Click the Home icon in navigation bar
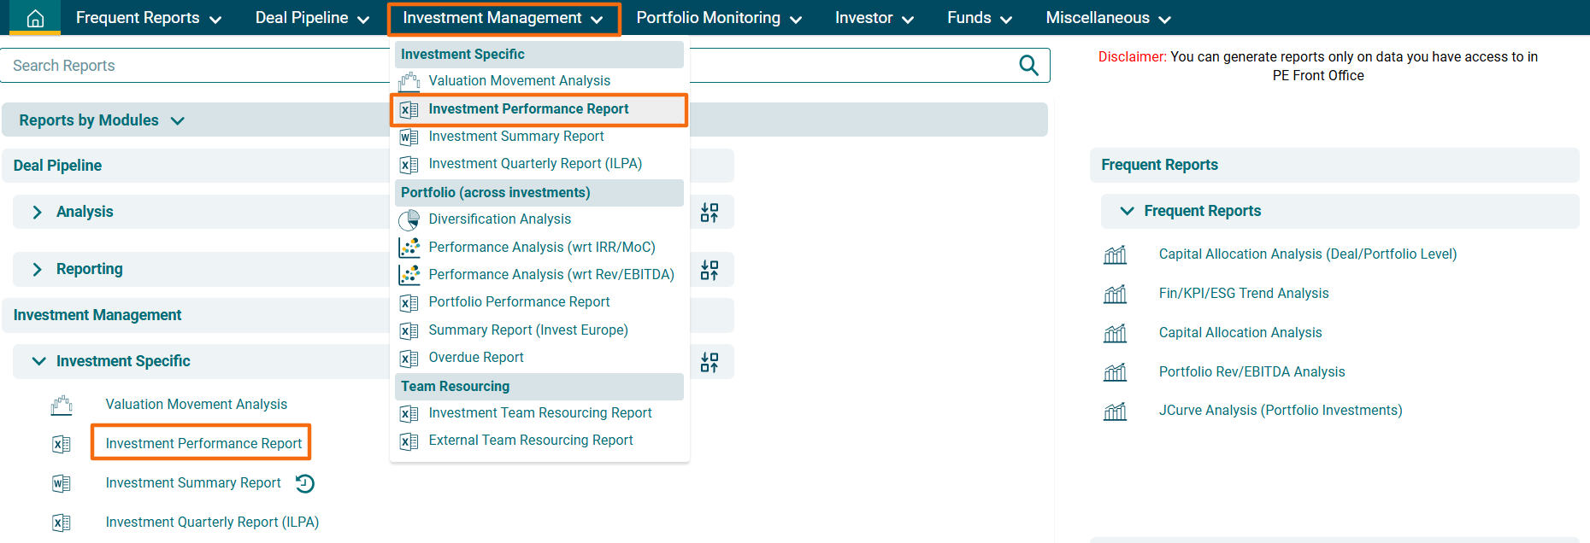 35,18
